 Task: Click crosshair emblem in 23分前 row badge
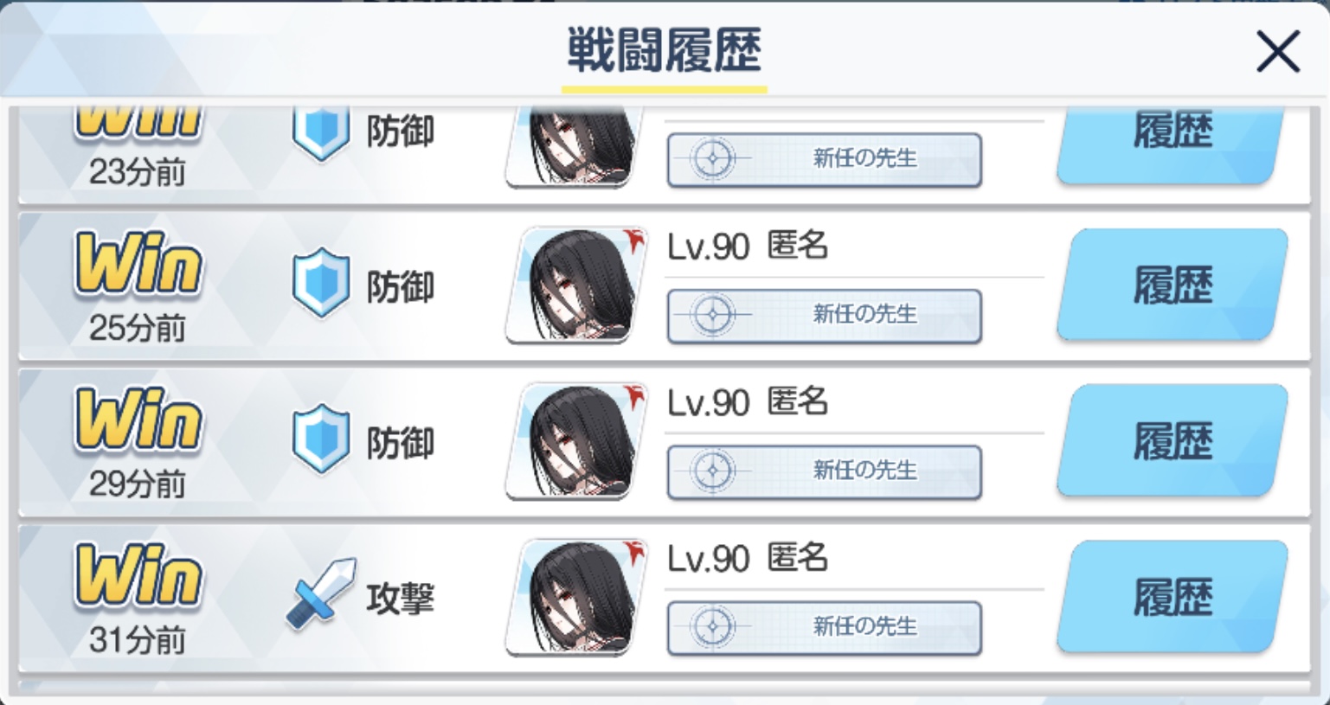713,159
